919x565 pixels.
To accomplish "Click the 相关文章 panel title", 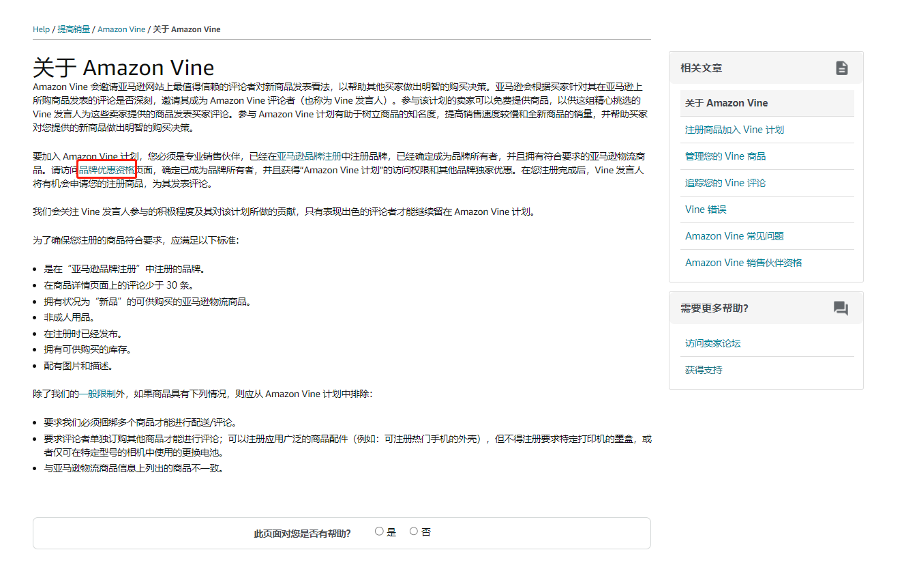I will click(702, 68).
